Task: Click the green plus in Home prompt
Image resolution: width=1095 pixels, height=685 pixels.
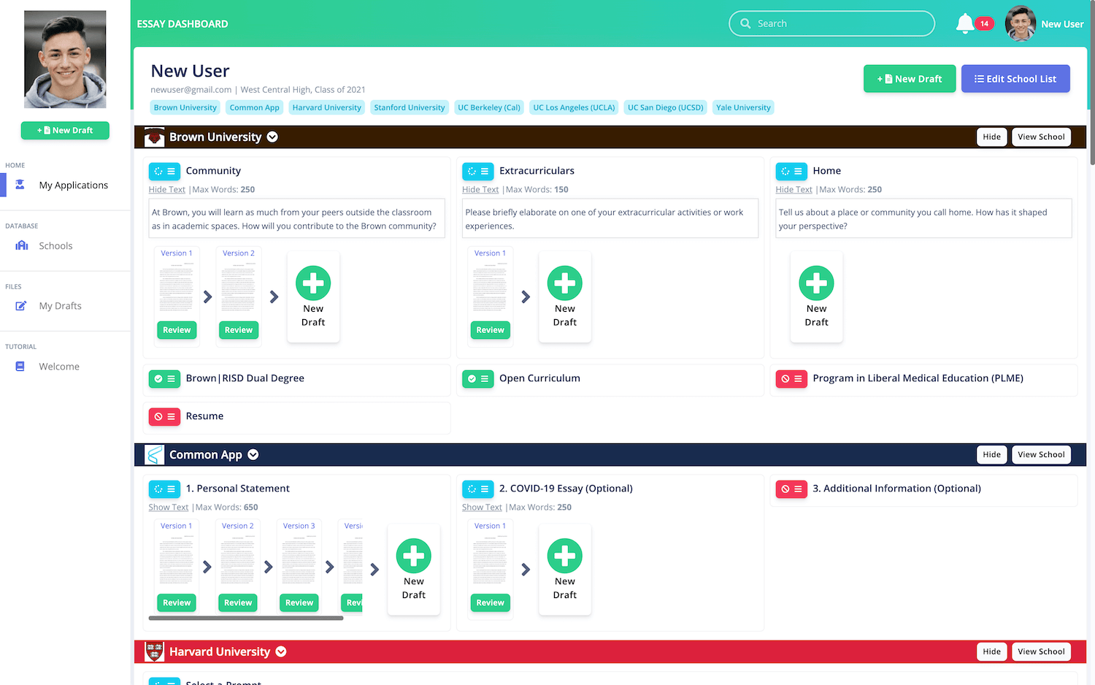Action: (816, 283)
